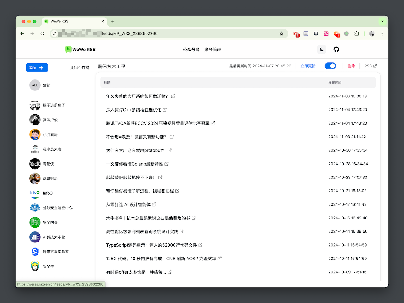Open external link icon for 腾讯TVQA斩获ECCV article
The height and width of the screenshot is (303, 404).
(213, 123)
